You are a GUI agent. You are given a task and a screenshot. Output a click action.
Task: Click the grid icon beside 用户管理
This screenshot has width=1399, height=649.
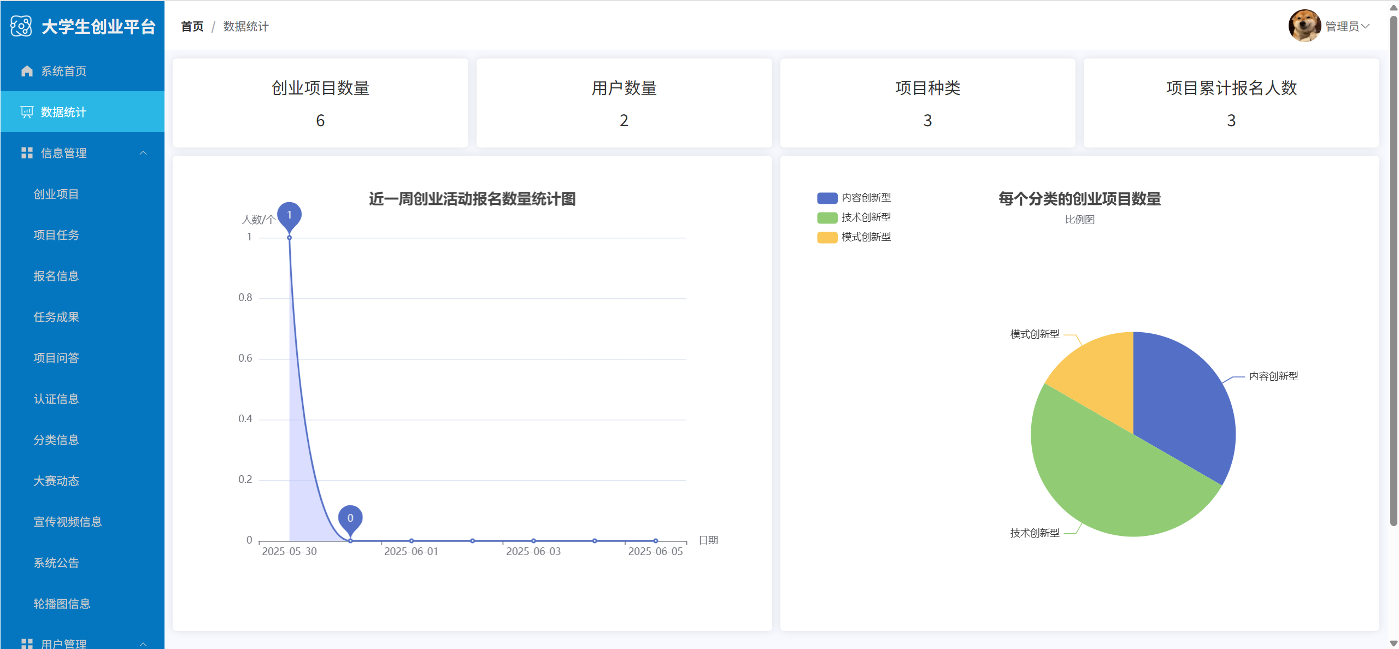coord(27,643)
